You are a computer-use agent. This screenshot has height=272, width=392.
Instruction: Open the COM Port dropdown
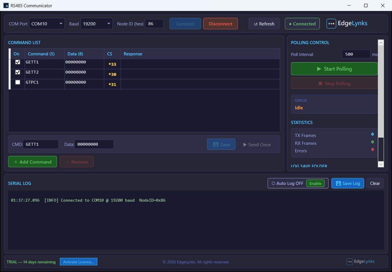click(x=47, y=24)
